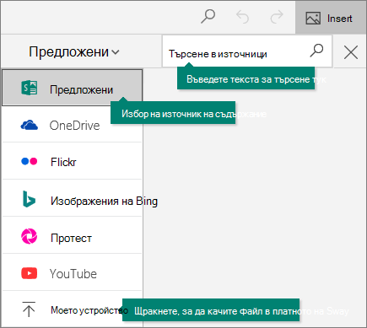Click the Flickr dots icon
Screen dimensions: 367x328
click(30, 161)
